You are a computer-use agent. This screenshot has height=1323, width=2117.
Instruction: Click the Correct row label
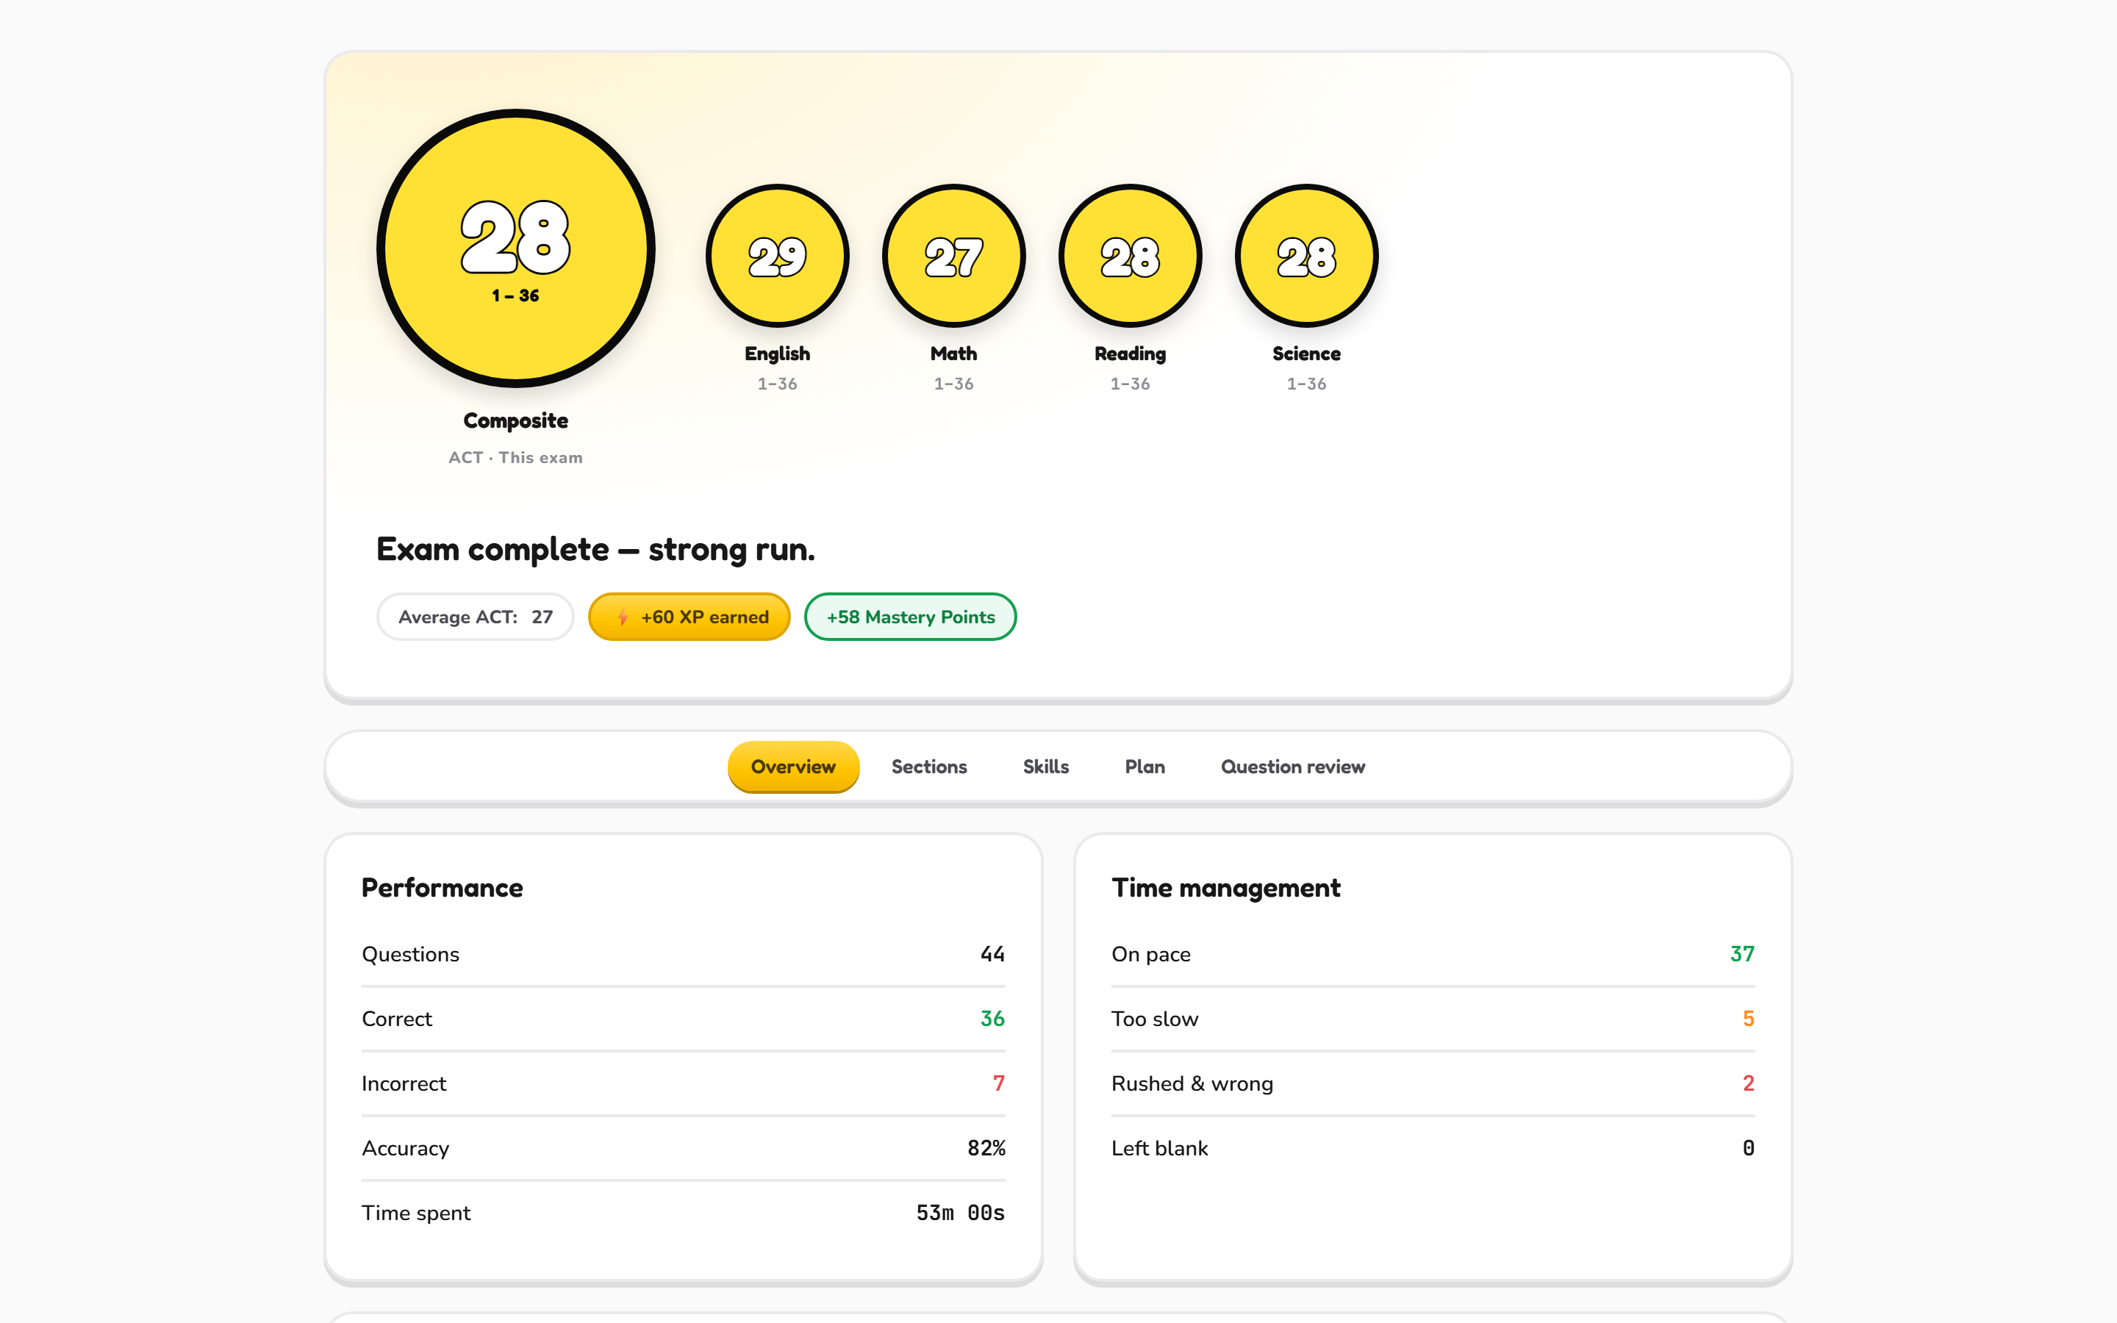(396, 1019)
